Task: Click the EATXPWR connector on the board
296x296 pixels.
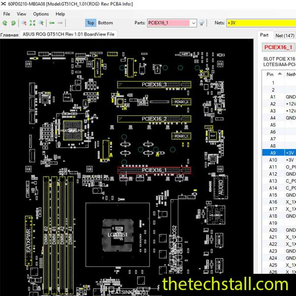Action: [29, 241]
